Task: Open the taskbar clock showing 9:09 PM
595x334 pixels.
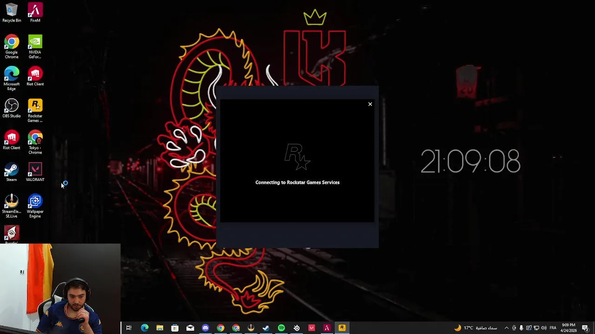Action: point(569,328)
